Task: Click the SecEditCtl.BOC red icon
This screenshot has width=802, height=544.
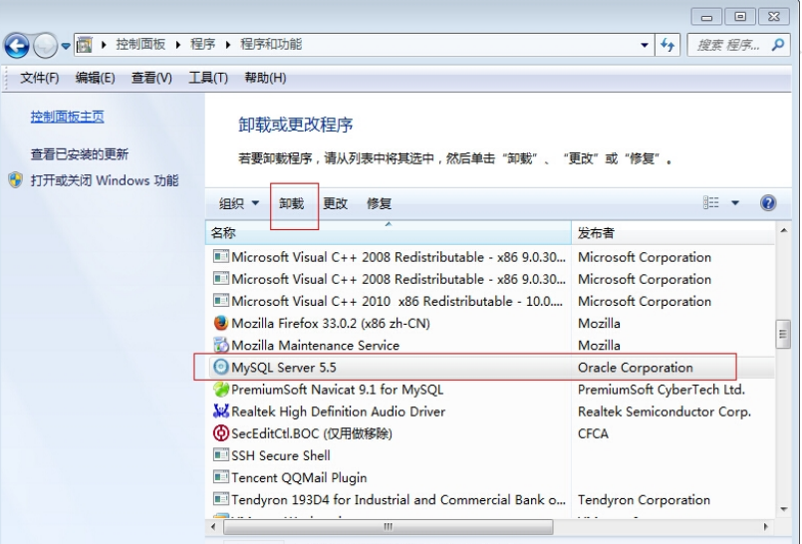Action: pos(221,433)
